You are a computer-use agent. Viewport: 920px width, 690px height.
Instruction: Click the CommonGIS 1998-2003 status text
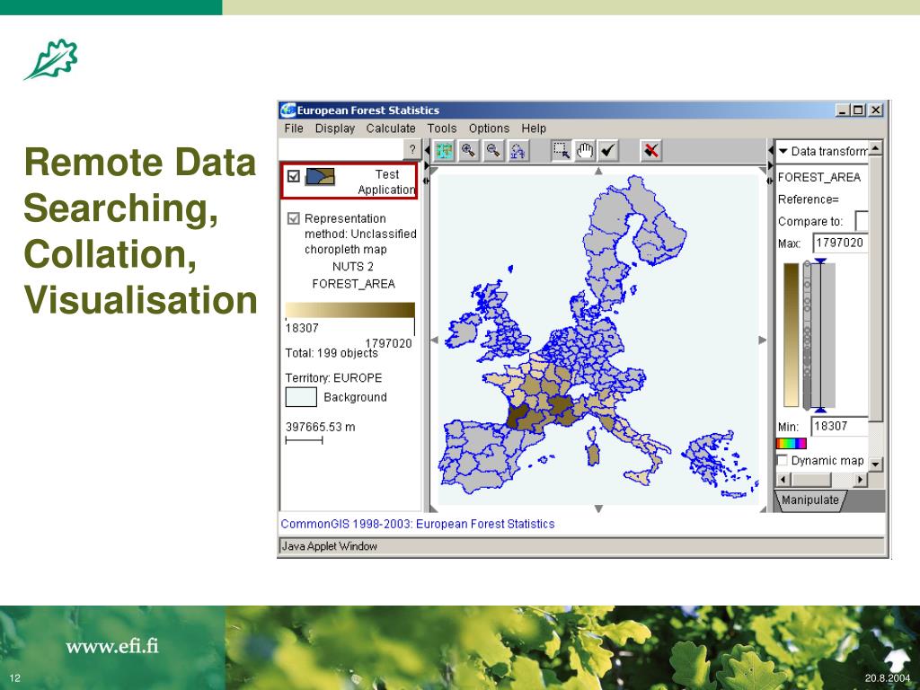tap(417, 524)
